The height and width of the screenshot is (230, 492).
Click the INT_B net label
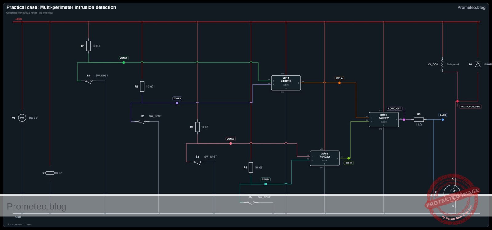pos(349,163)
